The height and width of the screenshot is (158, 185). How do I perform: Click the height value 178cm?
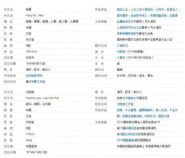coord(30,134)
